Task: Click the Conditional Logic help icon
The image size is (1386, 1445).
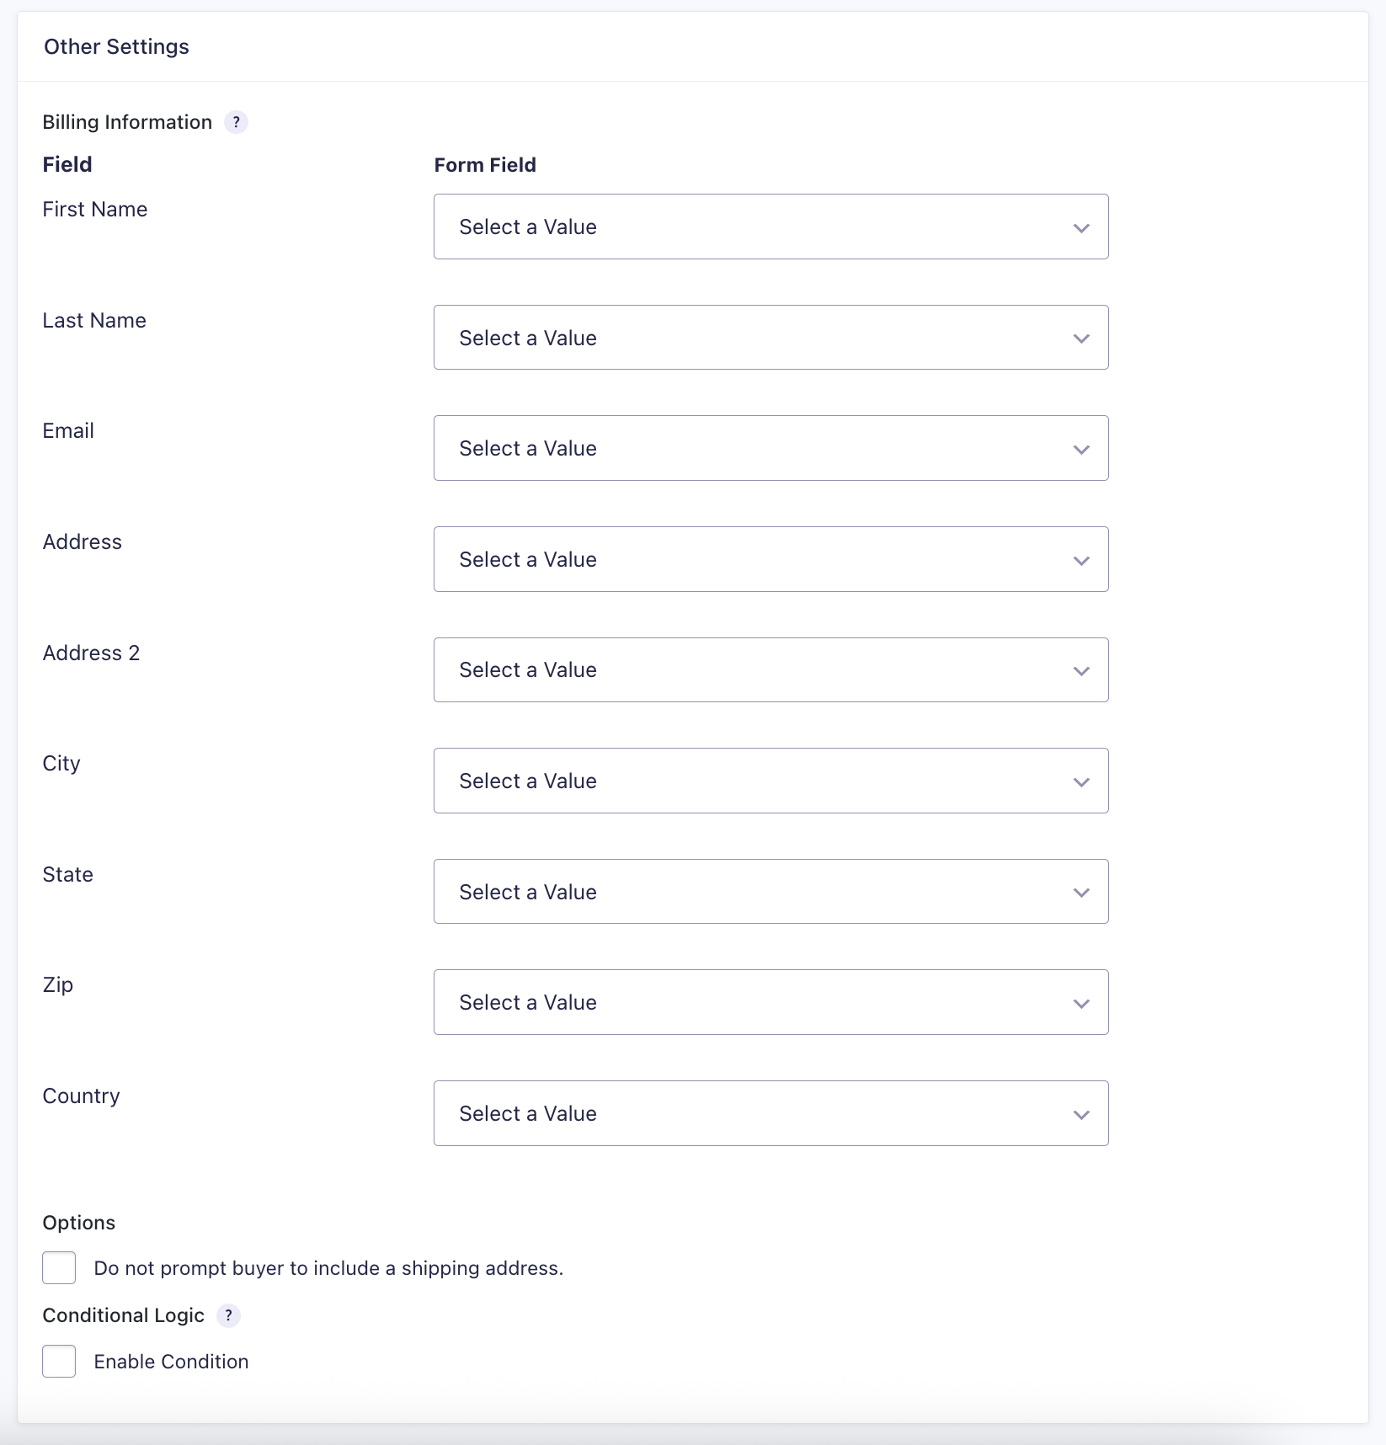Action: click(x=228, y=1315)
